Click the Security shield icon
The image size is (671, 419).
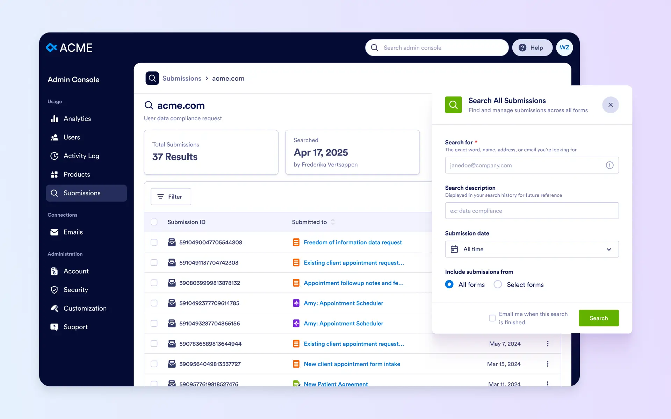pyautogui.click(x=54, y=290)
